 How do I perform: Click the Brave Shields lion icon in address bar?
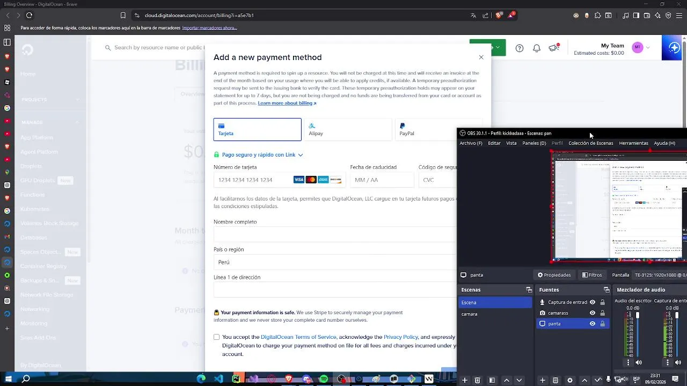[x=499, y=15]
